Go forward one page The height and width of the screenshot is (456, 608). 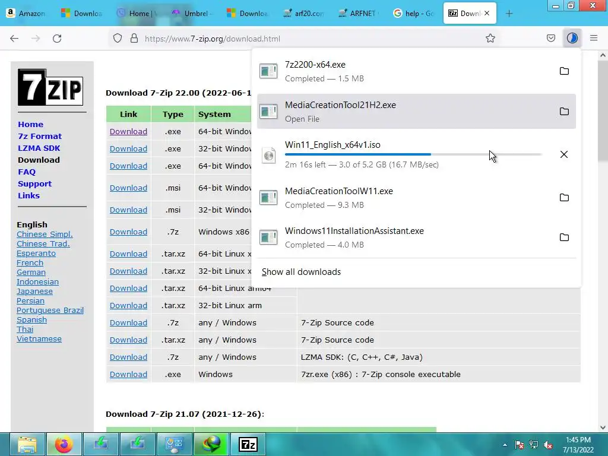click(x=36, y=39)
